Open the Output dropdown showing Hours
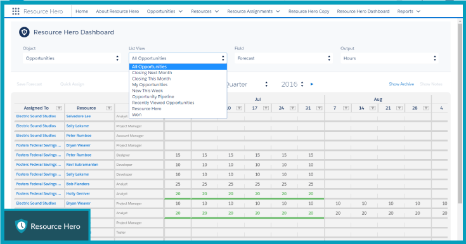The image size is (466, 244). [x=389, y=58]
